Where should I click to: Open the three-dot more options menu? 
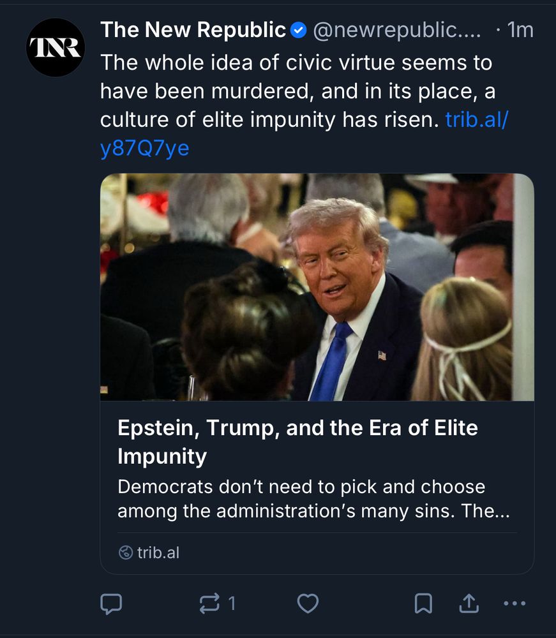tap(515, 603)
